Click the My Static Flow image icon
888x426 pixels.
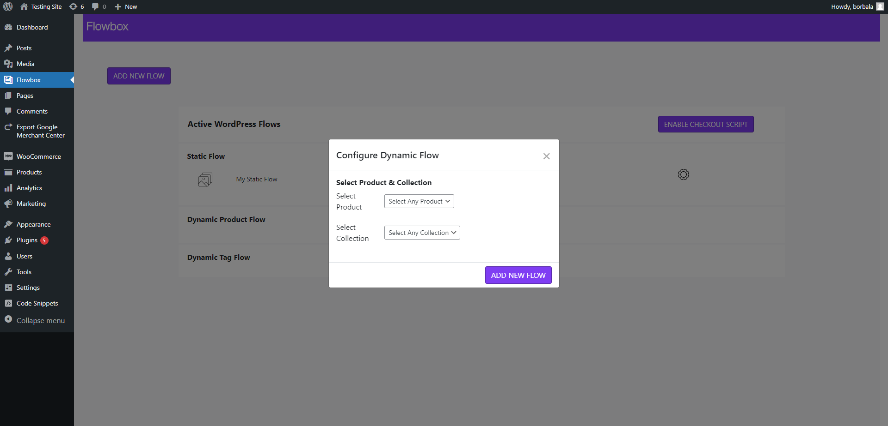(x=205, y=180)
